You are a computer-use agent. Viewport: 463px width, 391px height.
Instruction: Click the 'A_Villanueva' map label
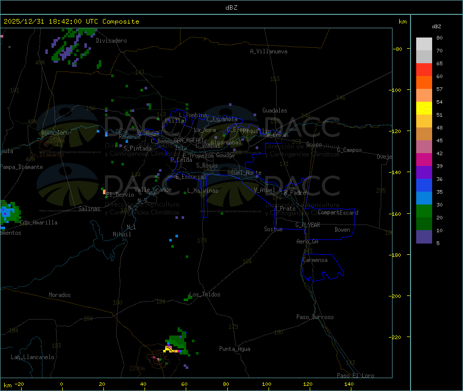coord(269,51)
